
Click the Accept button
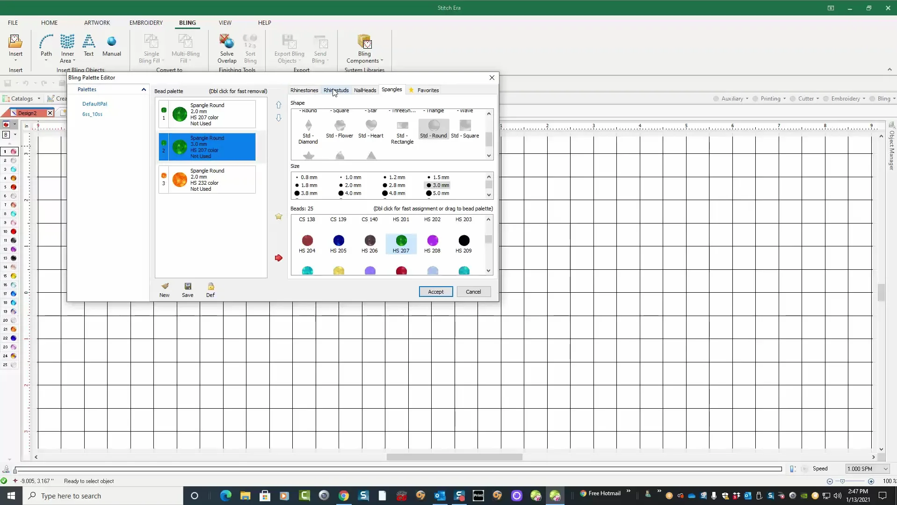pyautogui.click(x=435, y=291)
